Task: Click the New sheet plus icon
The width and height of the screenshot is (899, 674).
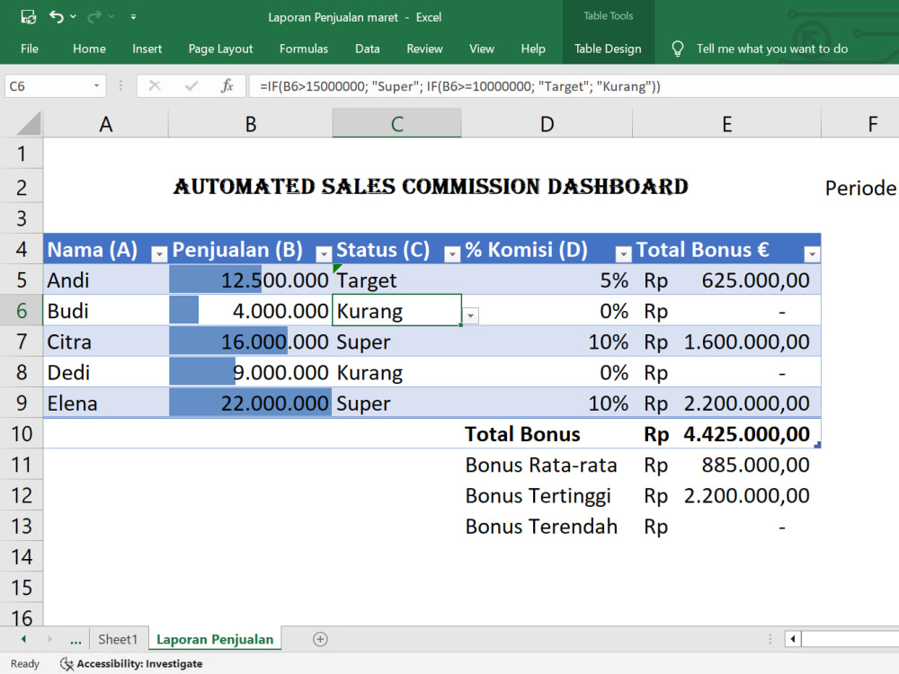Action: tap(321, 639)
